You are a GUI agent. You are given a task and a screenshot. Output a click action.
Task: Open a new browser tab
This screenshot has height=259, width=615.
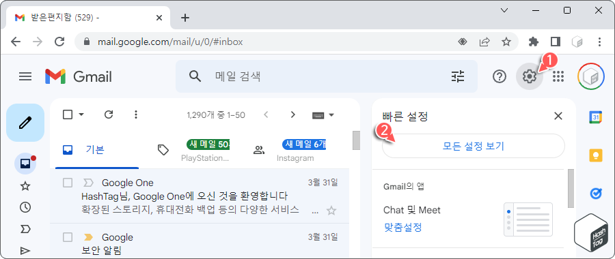point(184,18)
